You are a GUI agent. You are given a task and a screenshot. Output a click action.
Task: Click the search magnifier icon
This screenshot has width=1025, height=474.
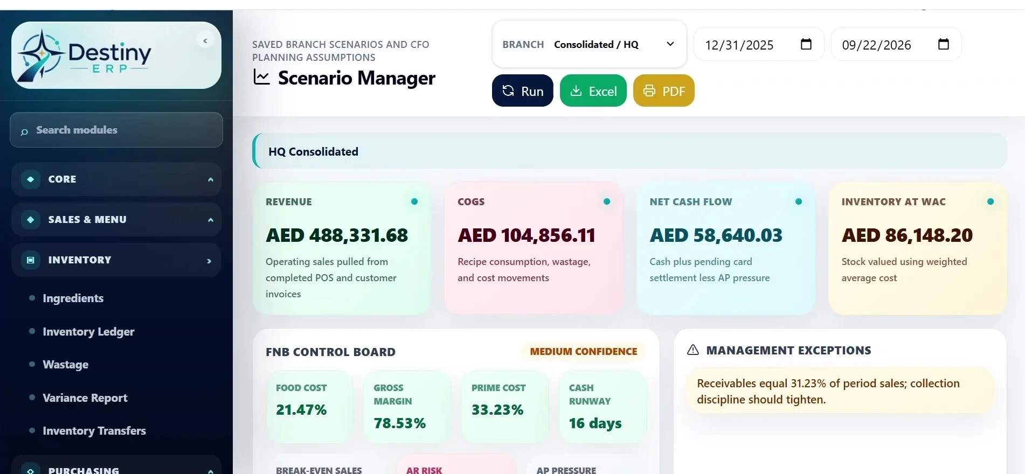24,131
